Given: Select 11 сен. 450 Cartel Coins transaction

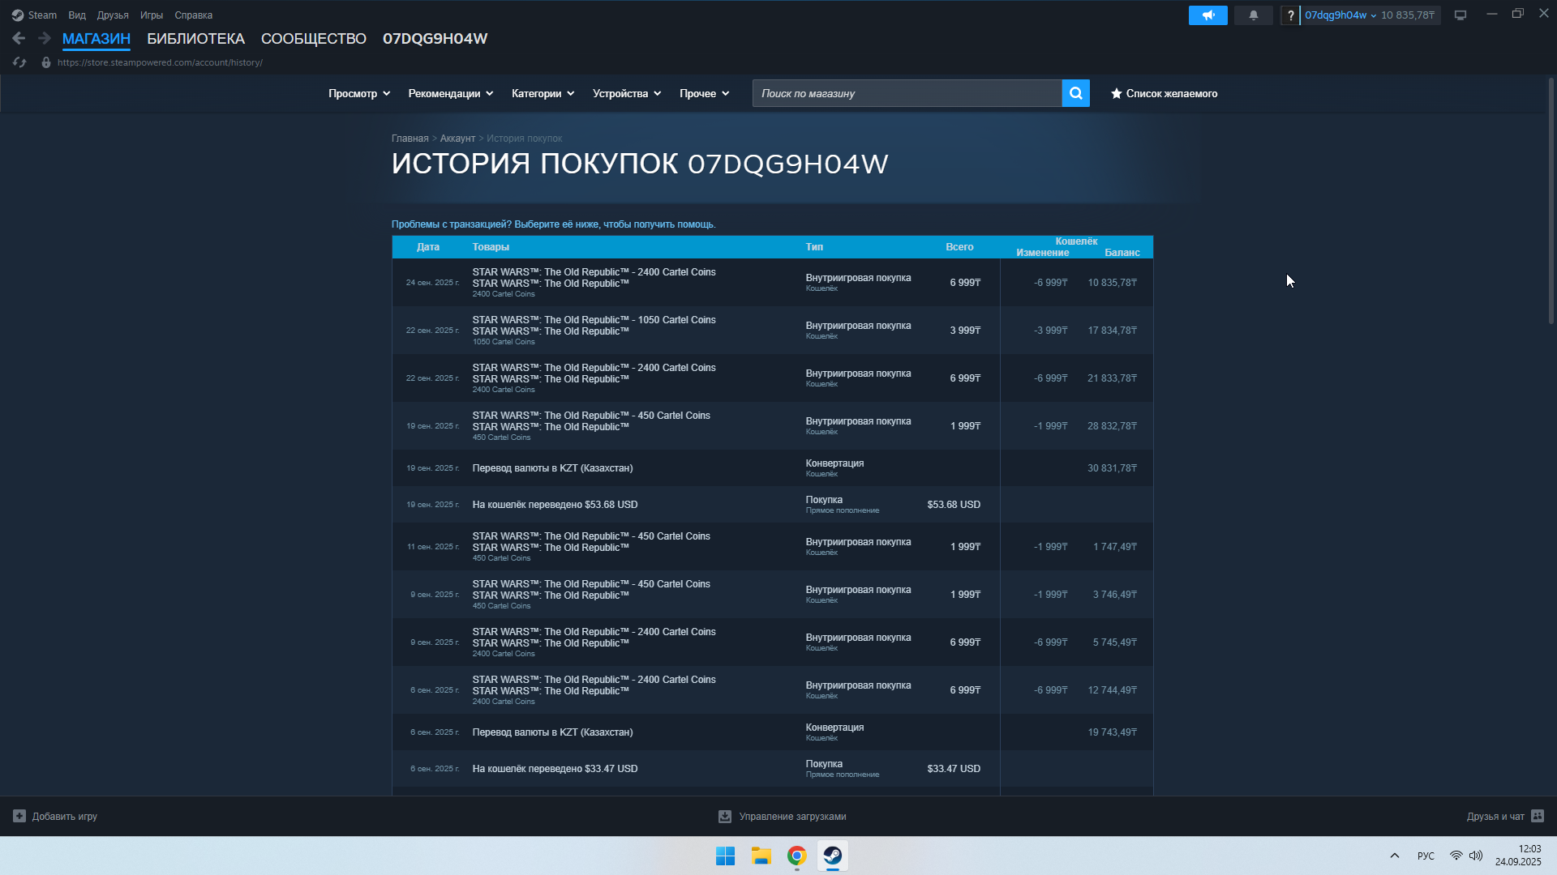Looking at the screenshot, I should [x=772, y=547].
